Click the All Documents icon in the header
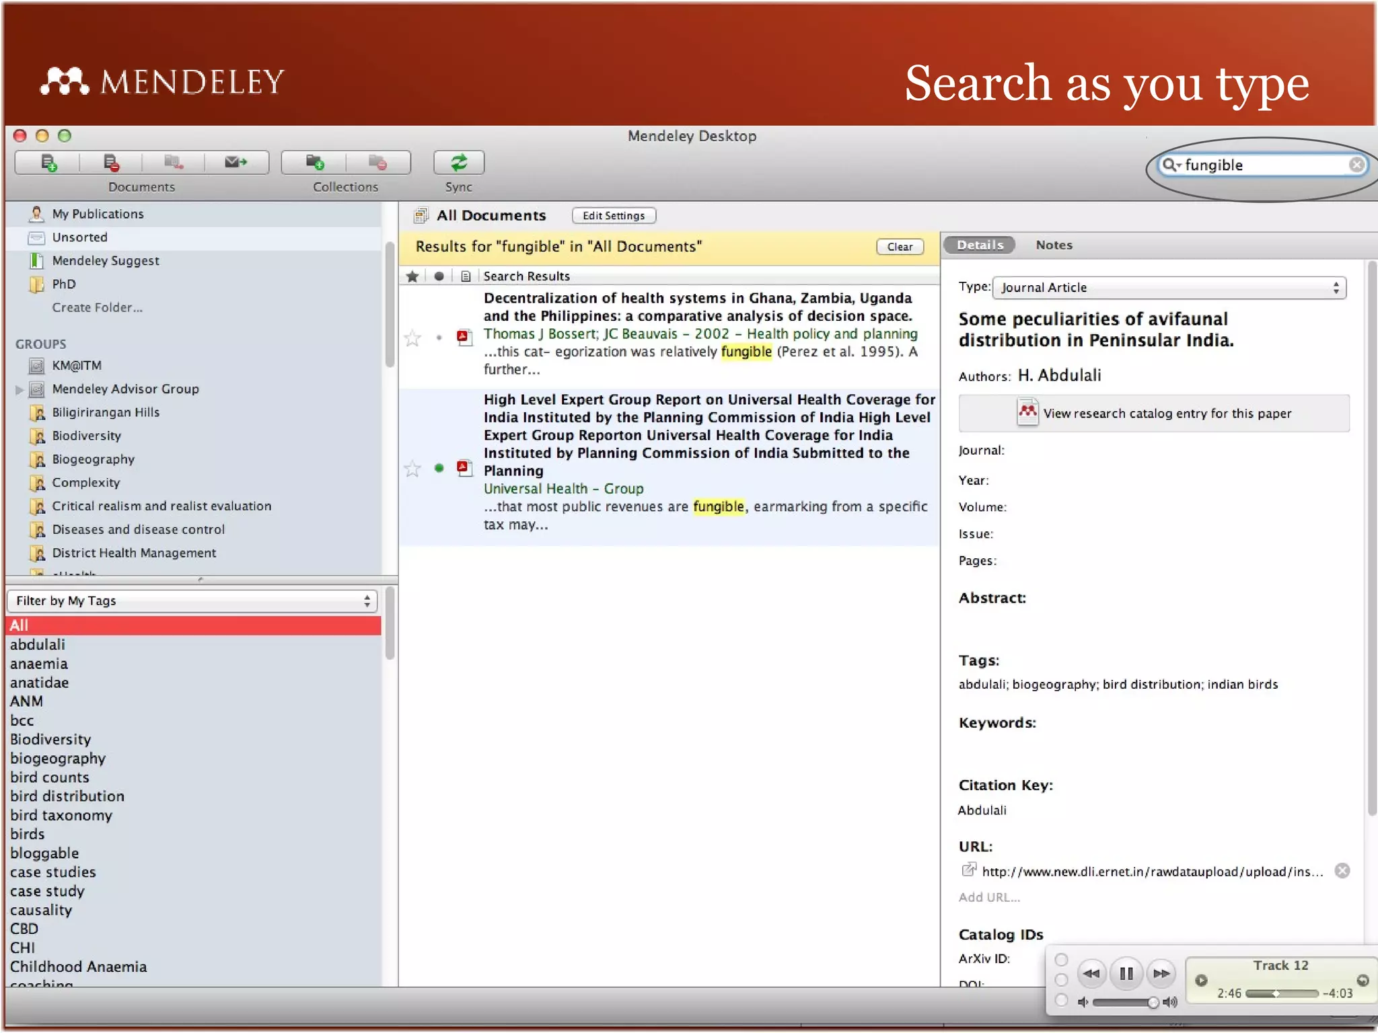The width and height of the screenshot is (1378, 1033). (421, 215)
